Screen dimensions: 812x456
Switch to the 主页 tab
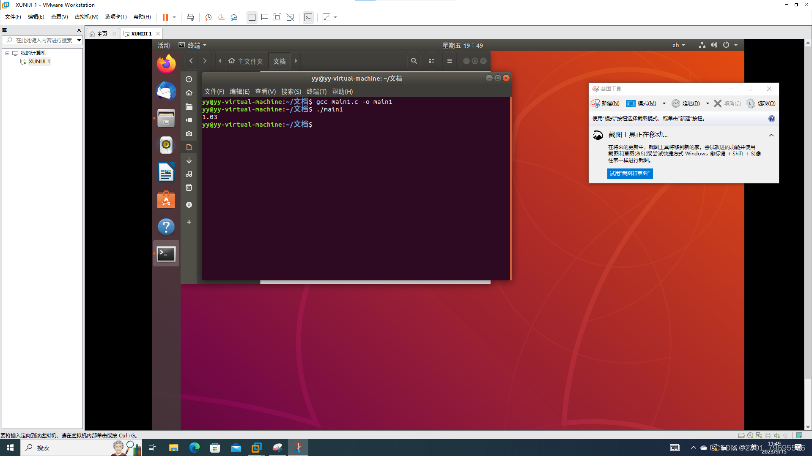(x=102, y=34)
